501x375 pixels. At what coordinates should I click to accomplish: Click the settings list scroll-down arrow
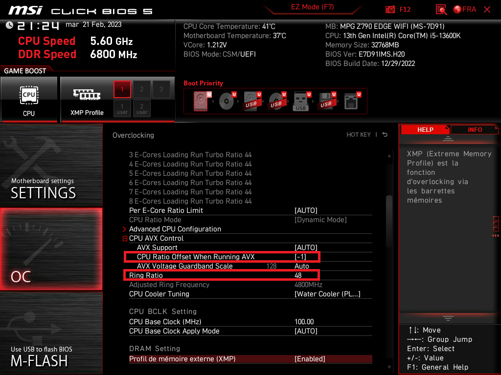click(389, 367)
